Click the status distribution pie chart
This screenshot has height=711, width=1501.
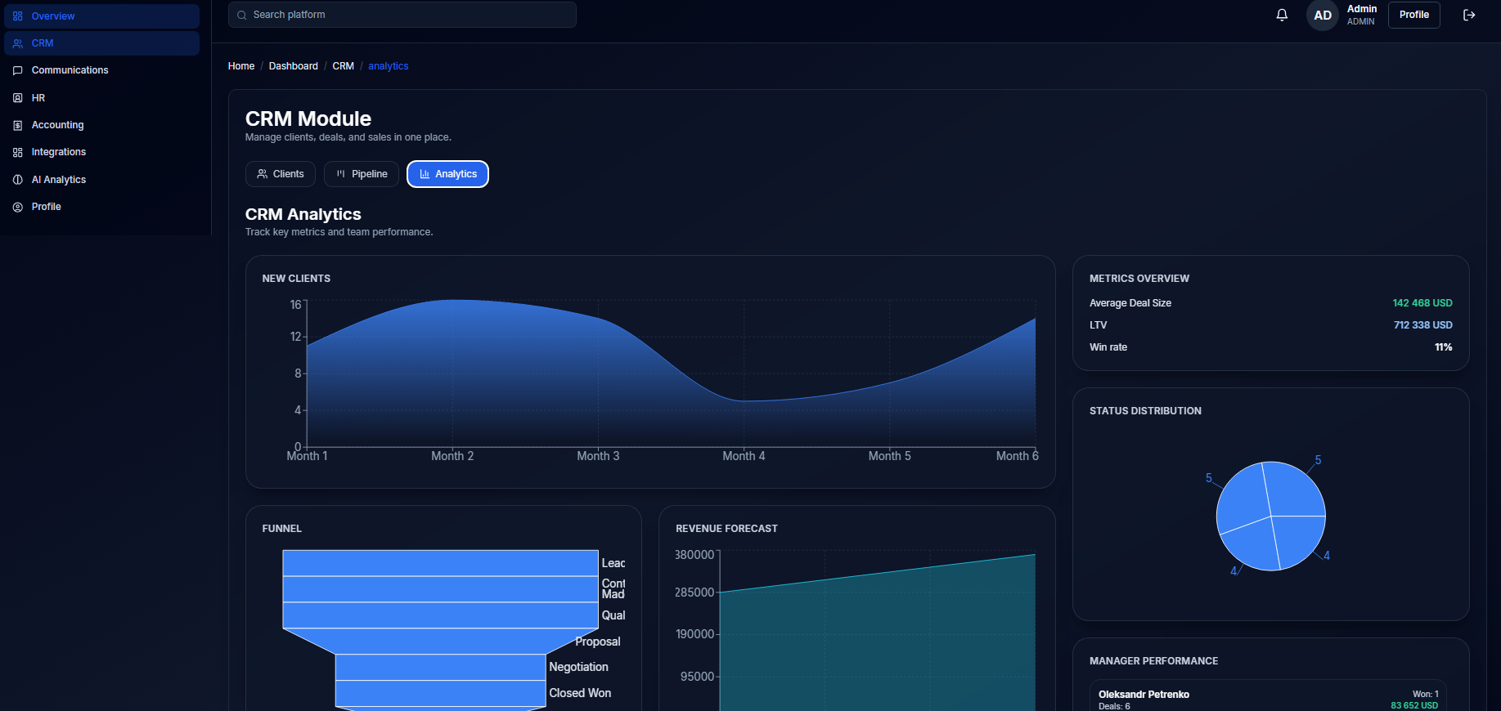(x=1271, y=516)
